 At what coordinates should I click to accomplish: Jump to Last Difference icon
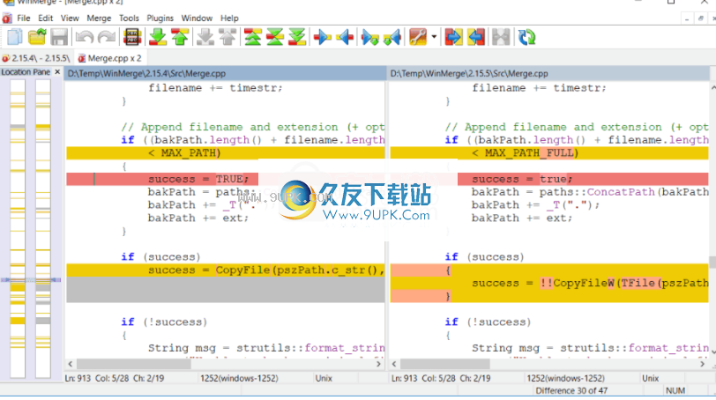pos(297,37)
